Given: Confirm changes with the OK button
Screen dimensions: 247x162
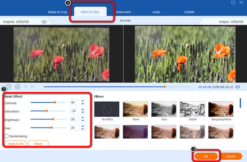Looking at the screenshot, I should 206,156.
